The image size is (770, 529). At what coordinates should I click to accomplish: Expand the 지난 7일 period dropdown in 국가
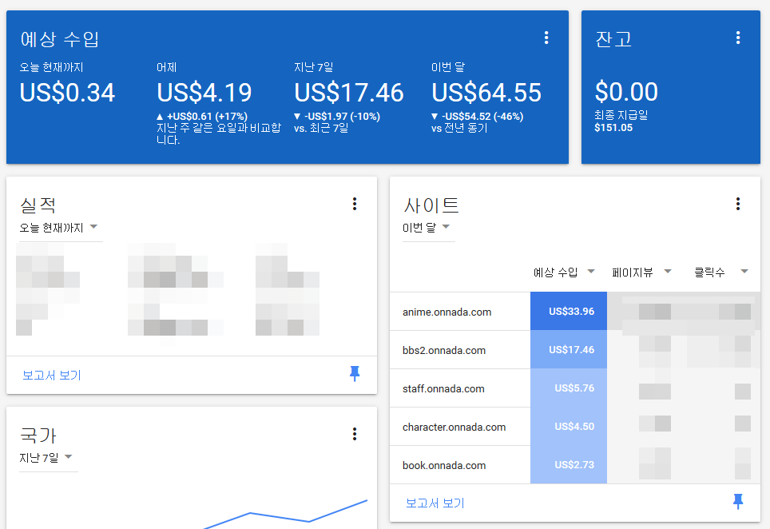(47, 458)
